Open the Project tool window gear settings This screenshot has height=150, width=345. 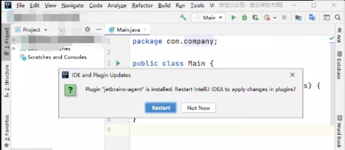88,30
